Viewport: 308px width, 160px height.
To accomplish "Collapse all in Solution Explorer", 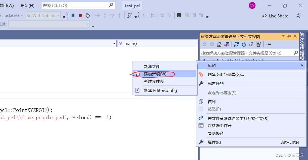I will pyautogui.click(x=251, y=44).
